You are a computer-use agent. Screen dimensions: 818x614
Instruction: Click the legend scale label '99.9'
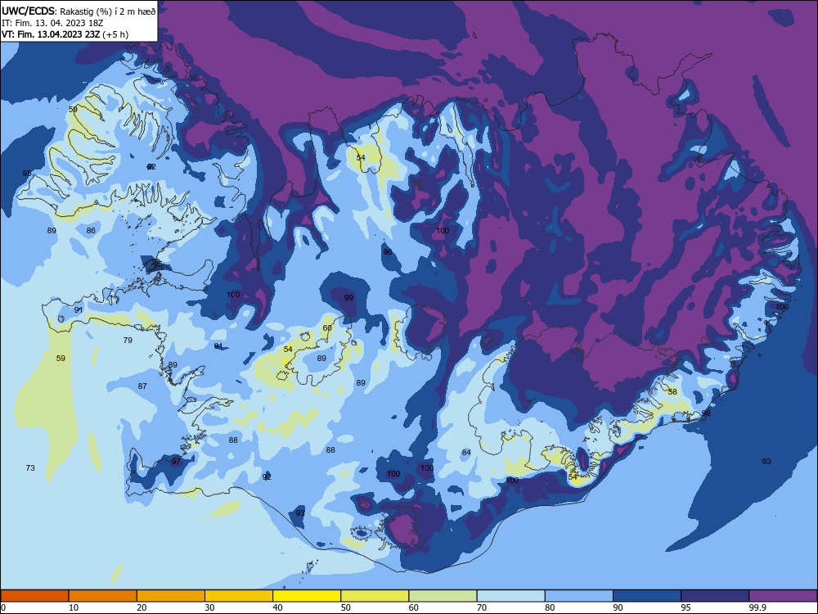coord(757,607)
